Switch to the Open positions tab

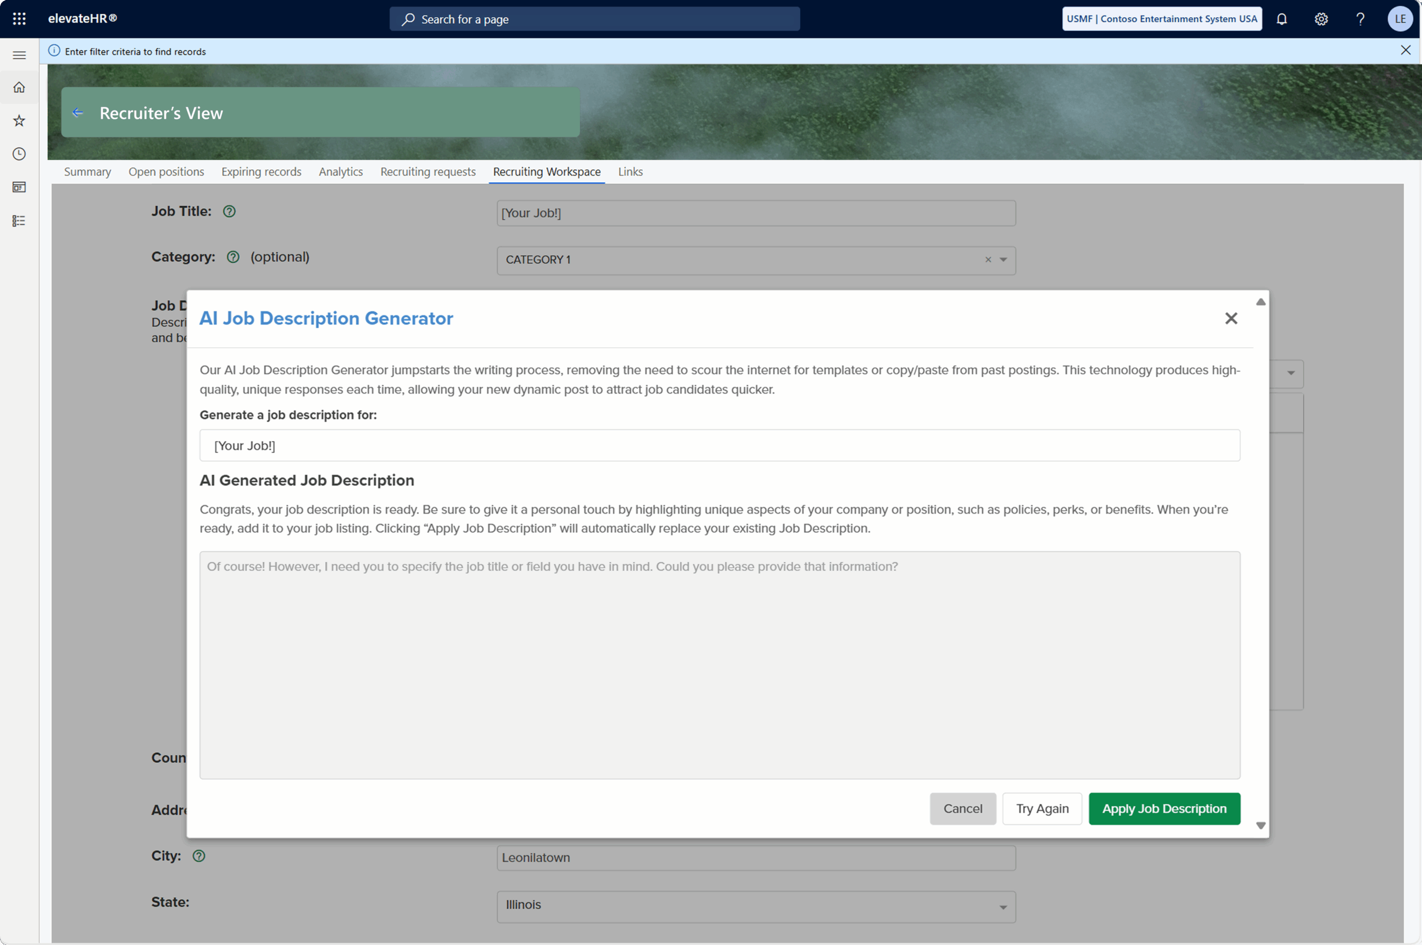[166, 172]
